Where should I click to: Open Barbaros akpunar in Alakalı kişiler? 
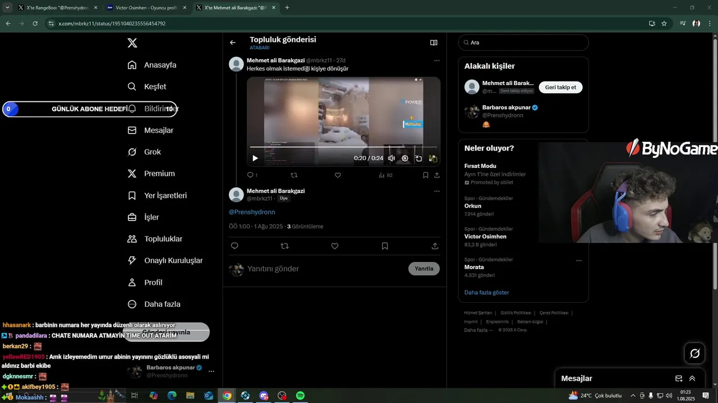(x=523, y=116)
